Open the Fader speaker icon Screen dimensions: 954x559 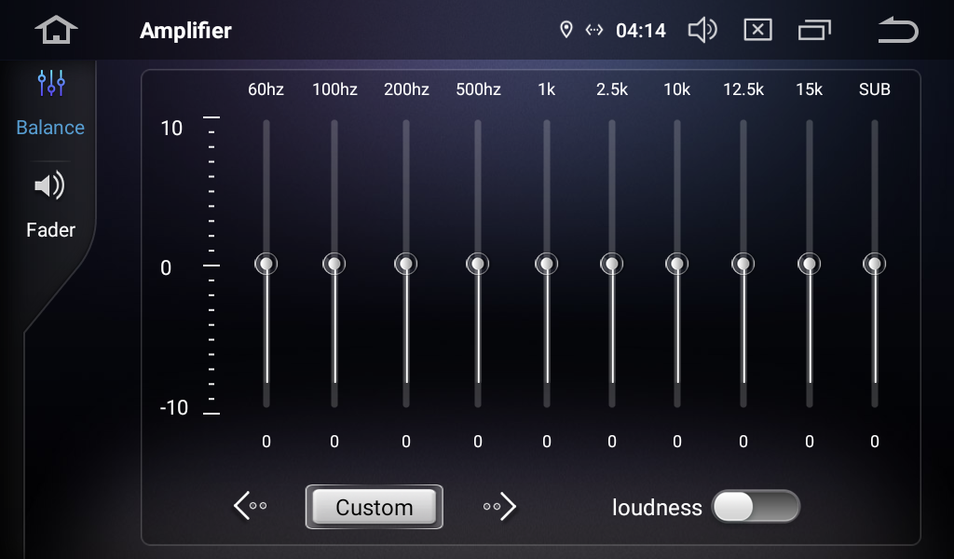click(50, 187)
